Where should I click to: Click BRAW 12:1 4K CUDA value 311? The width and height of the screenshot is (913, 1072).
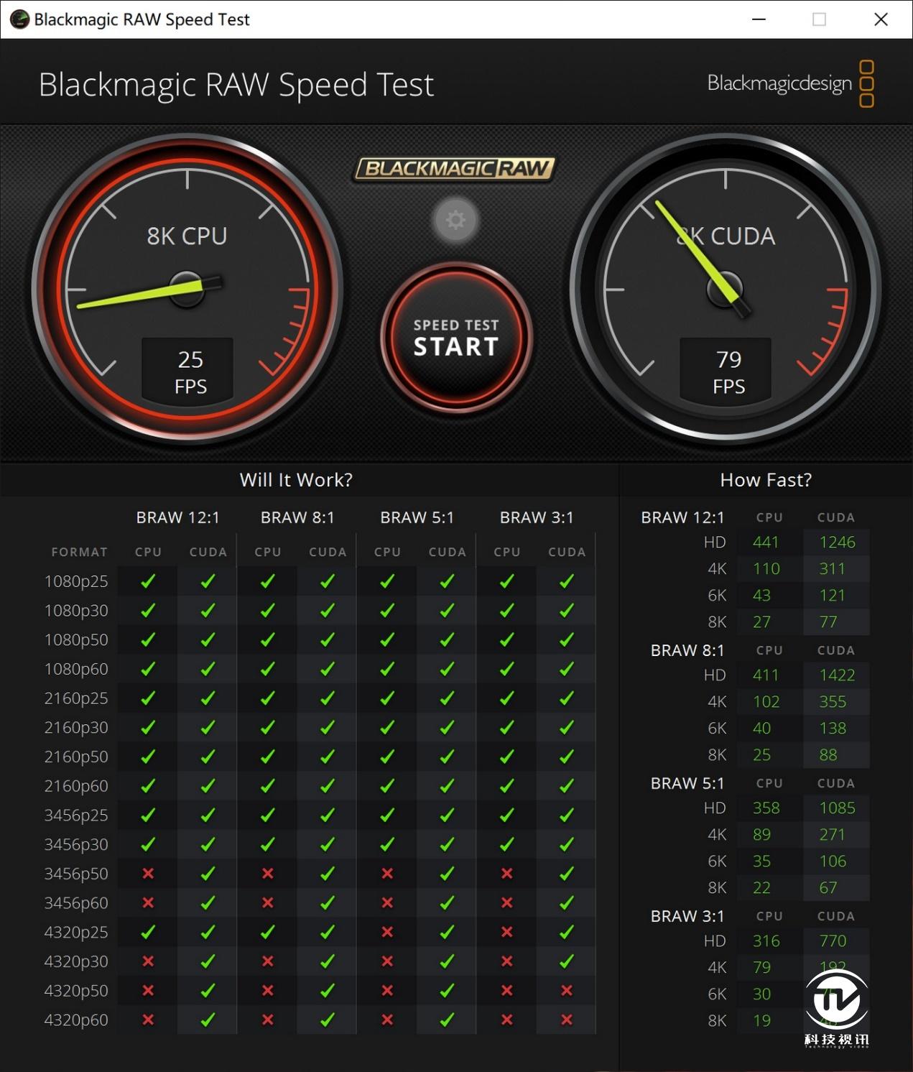[x=833, y=569]
